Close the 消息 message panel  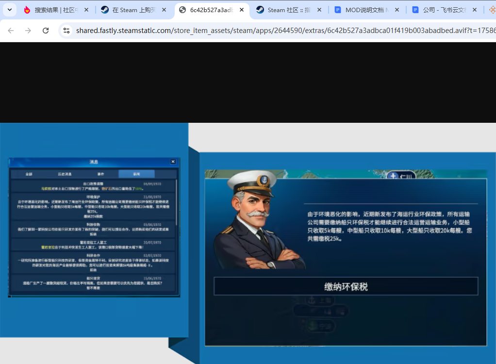tap(173, 162)
